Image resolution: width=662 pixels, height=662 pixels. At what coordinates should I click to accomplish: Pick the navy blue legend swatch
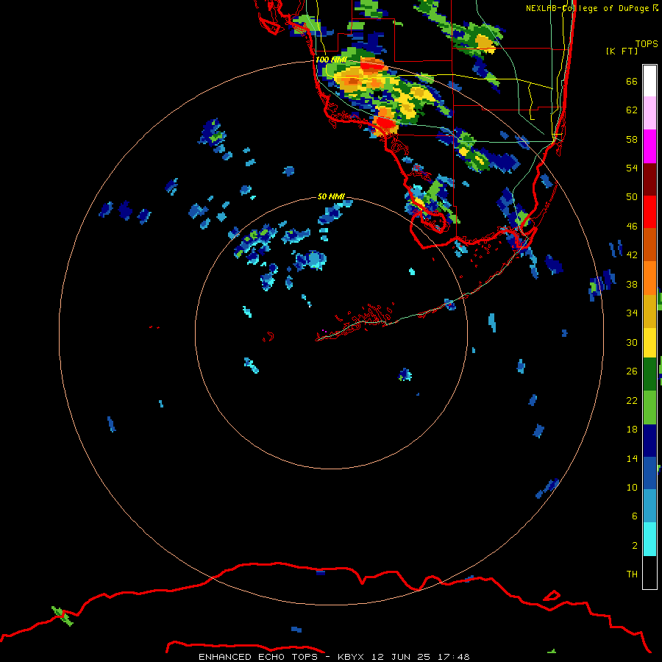pos(649,441)
